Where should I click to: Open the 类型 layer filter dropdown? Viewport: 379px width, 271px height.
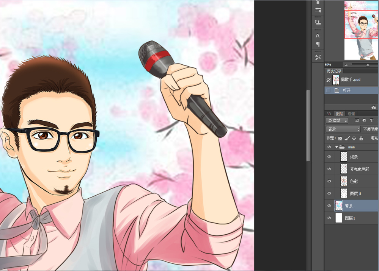(337, 121)
